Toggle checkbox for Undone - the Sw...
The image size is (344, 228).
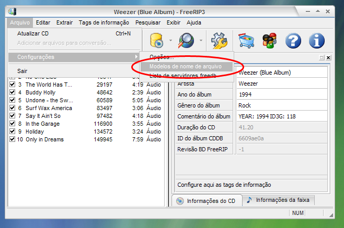click(13, 100)
